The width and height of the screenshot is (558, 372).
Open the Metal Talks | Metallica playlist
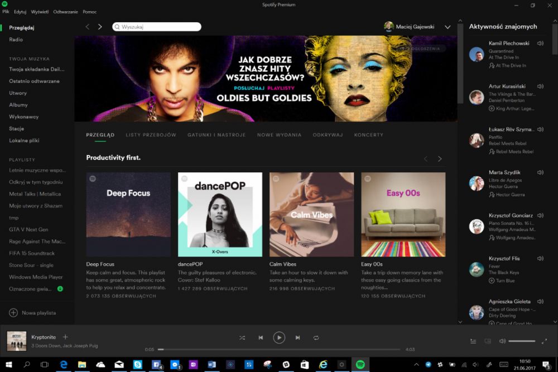[x=35, y=194]
